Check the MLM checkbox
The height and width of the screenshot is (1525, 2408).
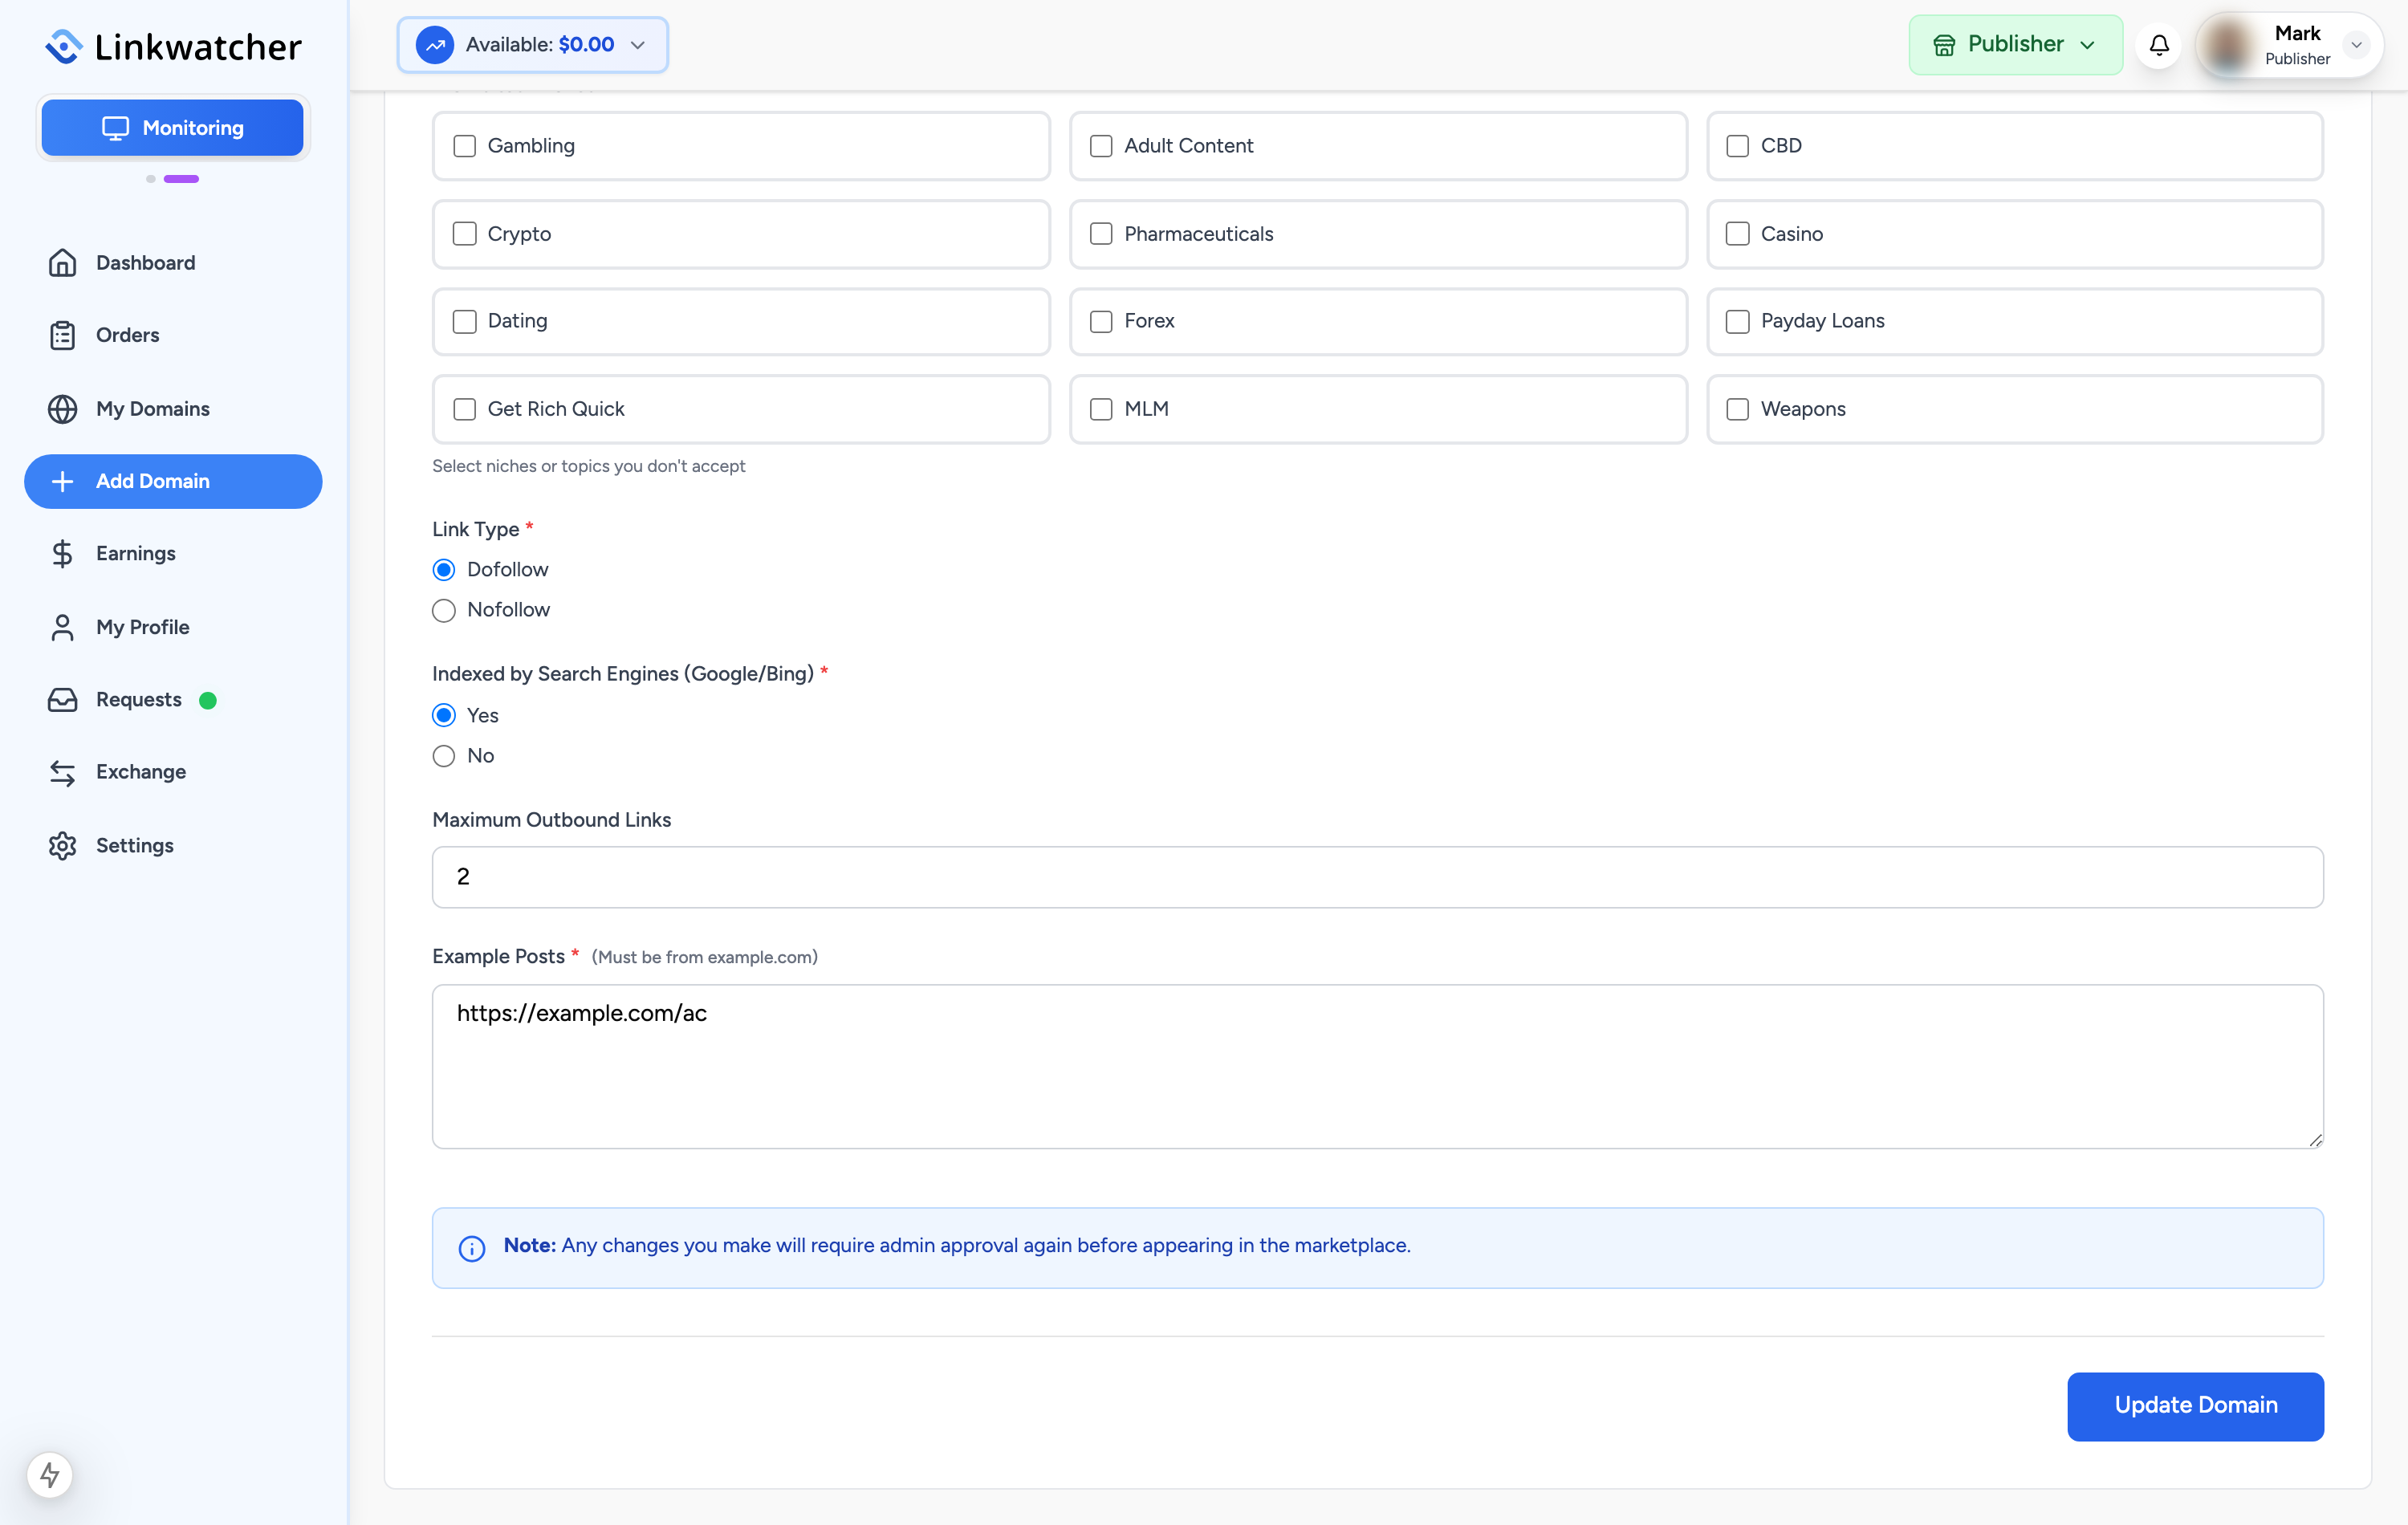[1101, 409]
